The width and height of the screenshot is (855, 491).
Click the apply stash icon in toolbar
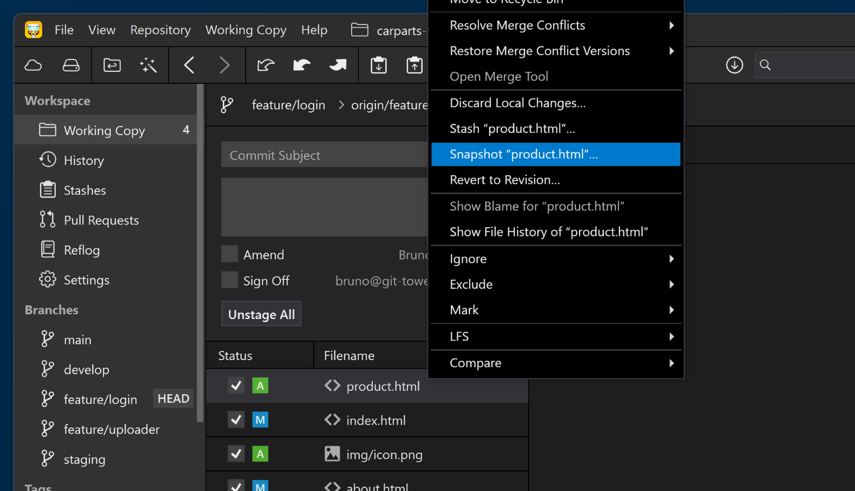pyautogui.click(x=414, y=65)
